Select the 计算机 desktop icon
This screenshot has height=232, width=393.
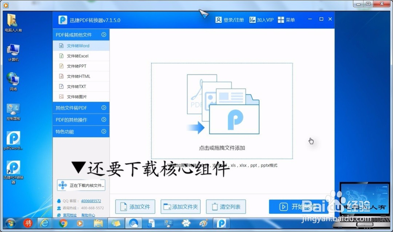click(x=13, y=53)
